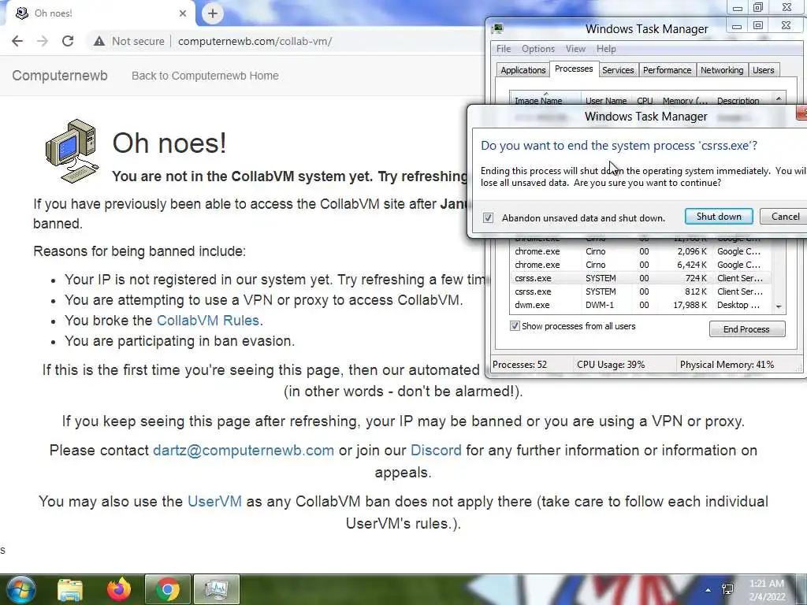Click the dartz@computernewb.com email link
The width and height of the screenshot is (807, 605).
[244, 451]
